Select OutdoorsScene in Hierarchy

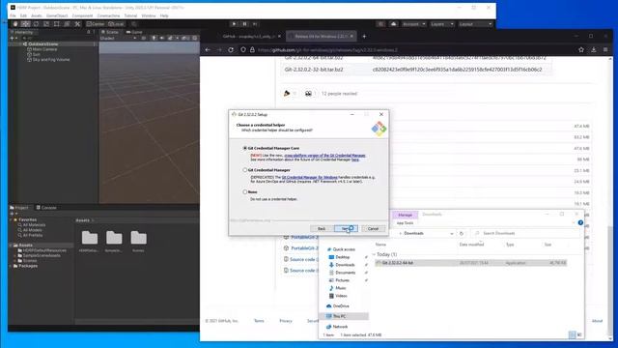pyautogui.click(x=43, y=44)
